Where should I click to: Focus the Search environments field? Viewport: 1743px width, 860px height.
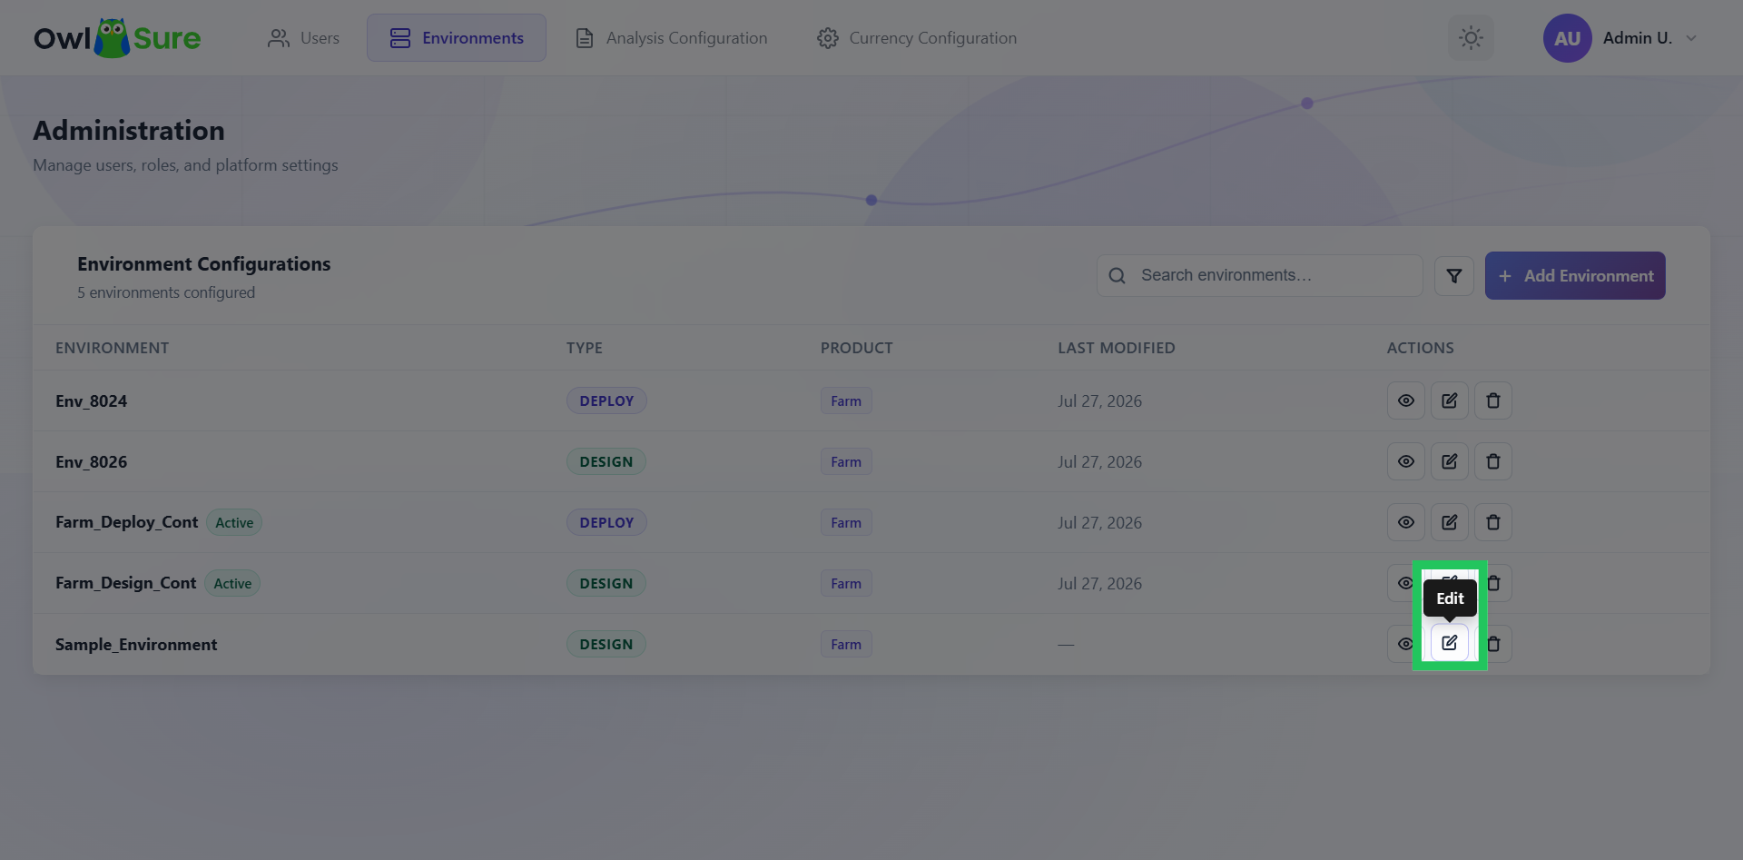1260,276
